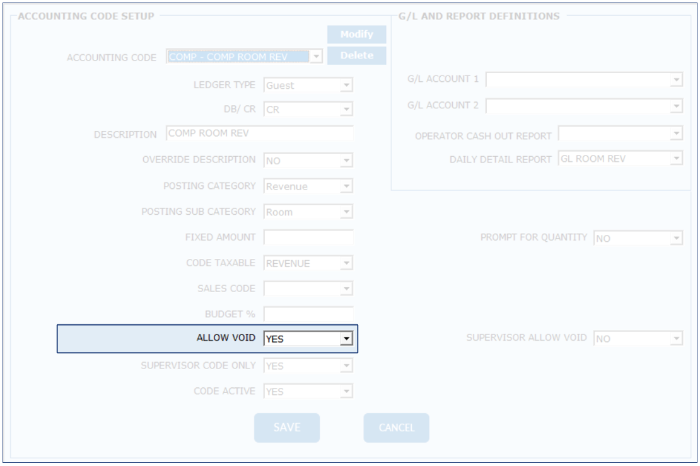The width and height of the screenshot is (700, 466).
Task: Expand the DB/CR dropdown
Action: point(346,110)
